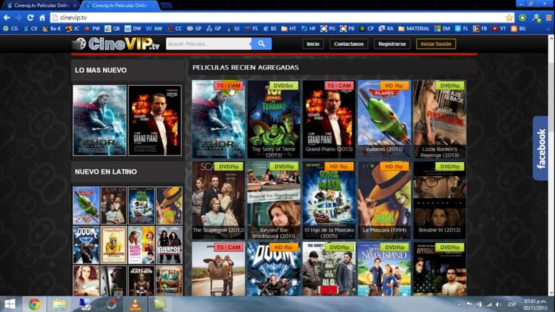
Task: Bookmark page with the star icon
Action: (x=509, y=18)
